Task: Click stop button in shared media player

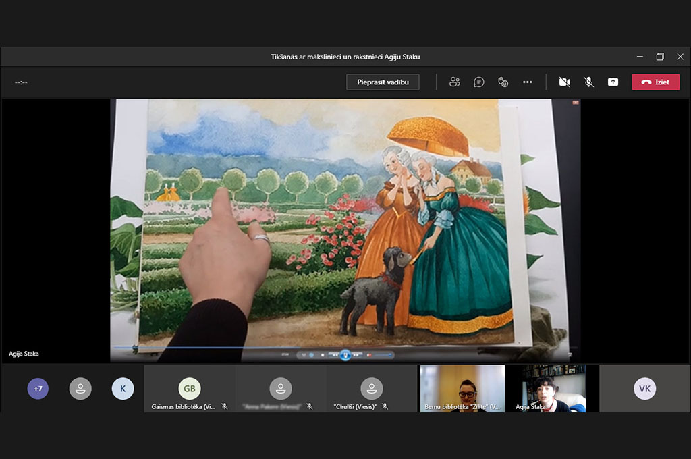Action: (322, 355)
